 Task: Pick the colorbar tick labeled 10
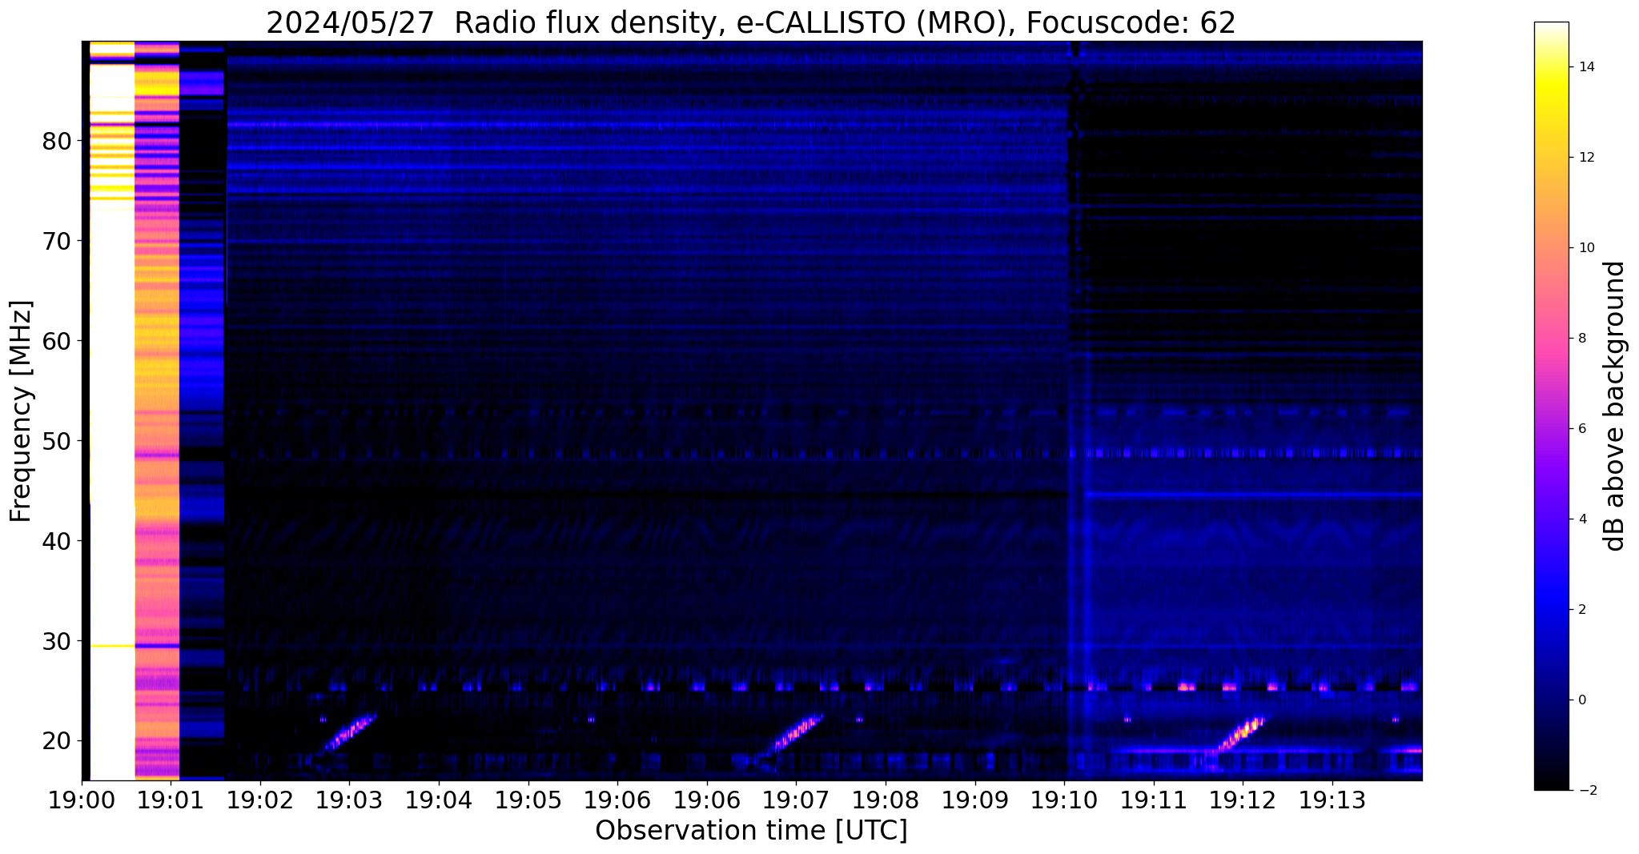1586,248
